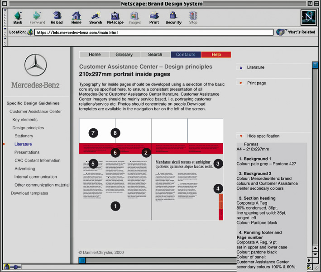
Task: Collapse the personal toolbar handle
Action: tap(5, 42)
